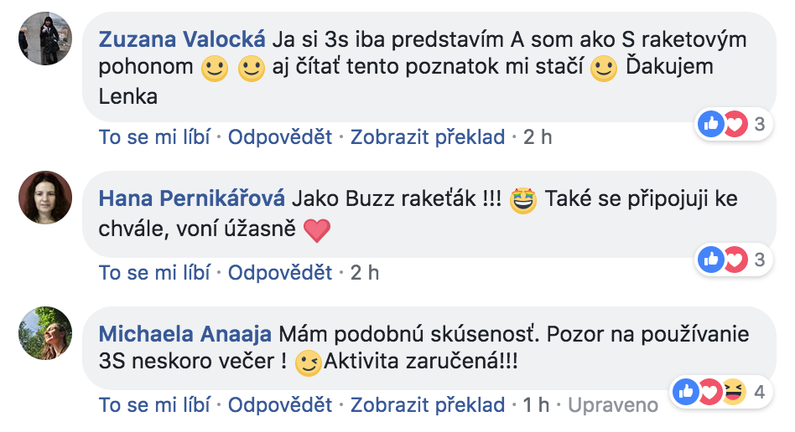795x432 pixels.
Task: Reply to Hana Pernikářová's comment
Action: point(280,272)
